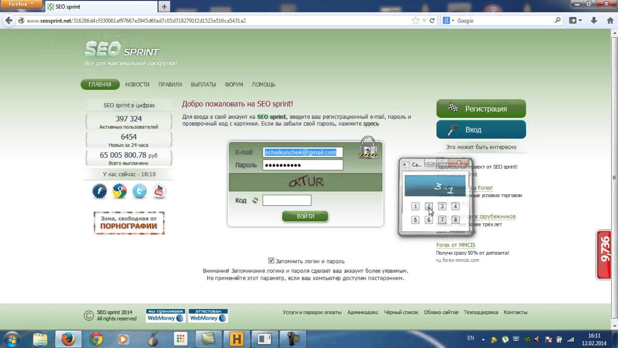Open the Firefox menu dropdown

pyautogui.click(x=20, y=4)
